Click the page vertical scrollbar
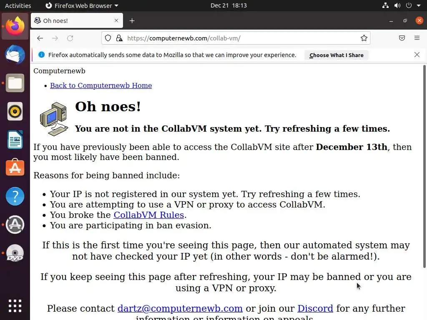The width and height of the screenshot is (427, 320). pos(424,166)
